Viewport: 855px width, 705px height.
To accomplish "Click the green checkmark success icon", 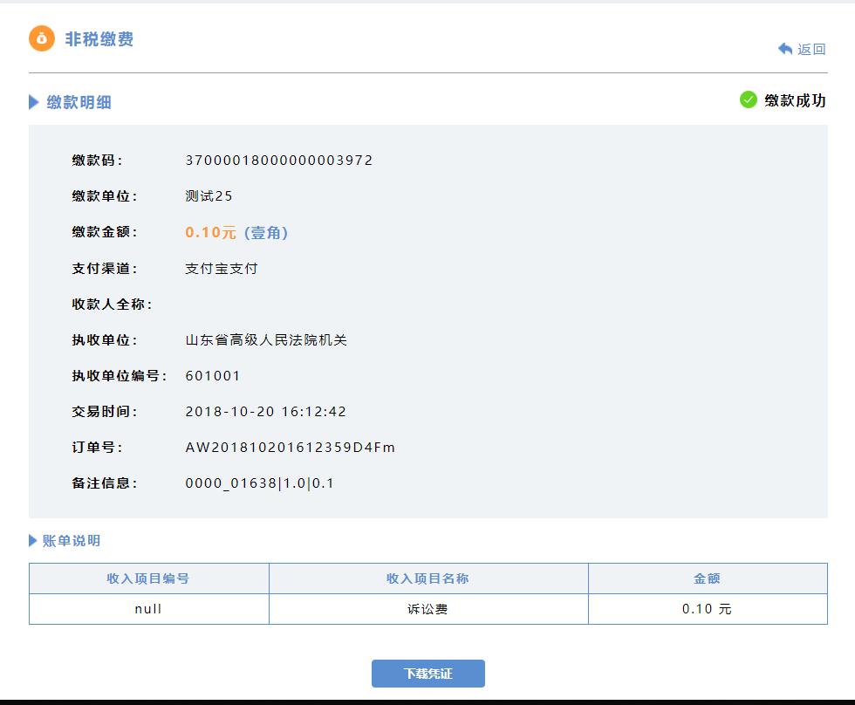I will coord(748,101).
